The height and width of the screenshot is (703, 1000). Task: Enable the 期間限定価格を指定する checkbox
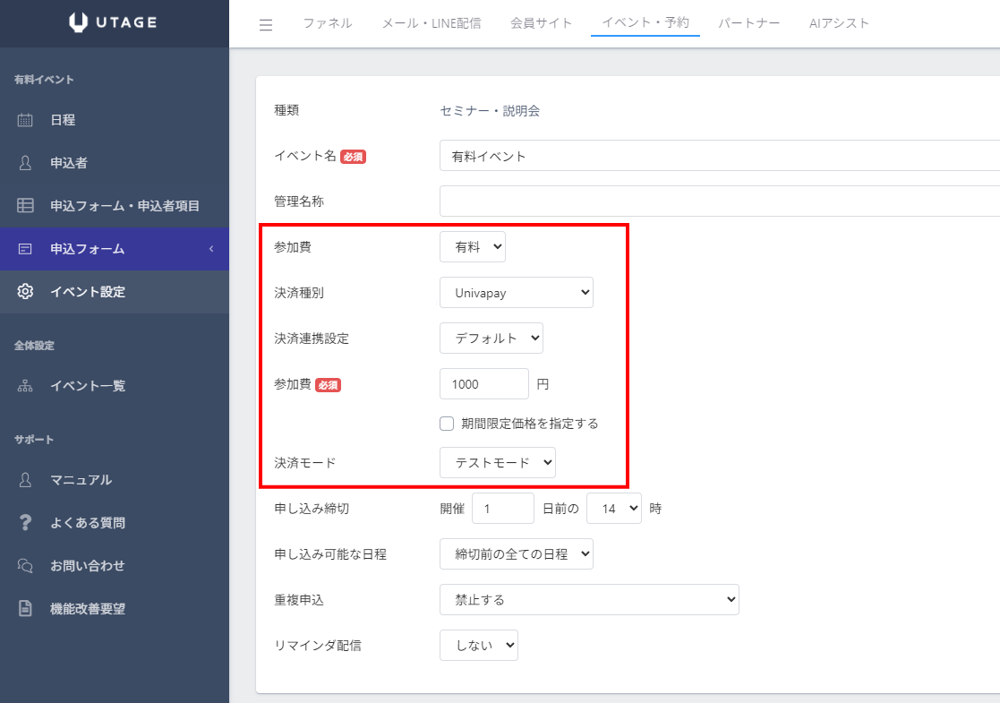[x=447, y=424]
